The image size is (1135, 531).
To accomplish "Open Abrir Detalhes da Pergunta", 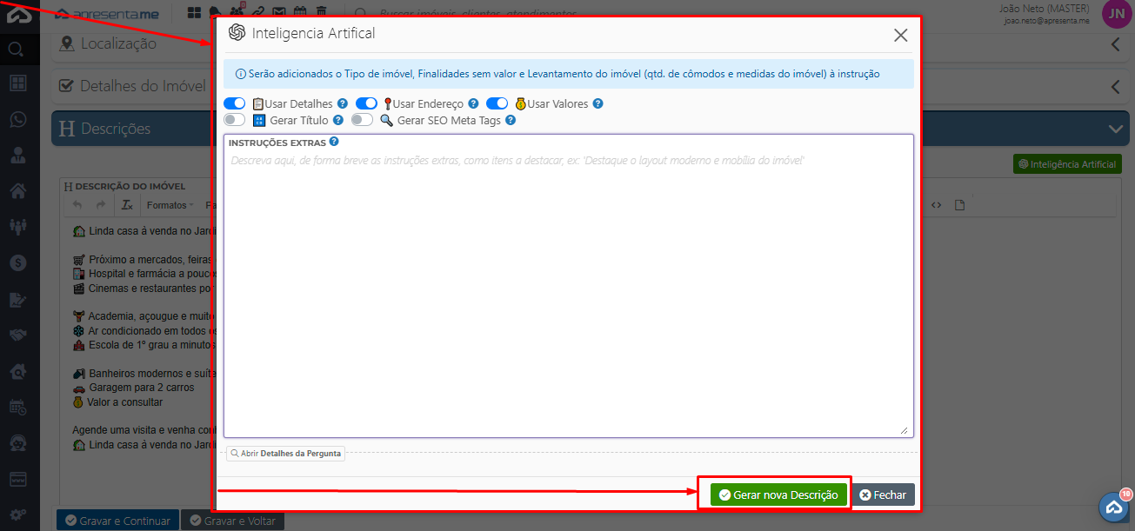I will click(286, 454).
